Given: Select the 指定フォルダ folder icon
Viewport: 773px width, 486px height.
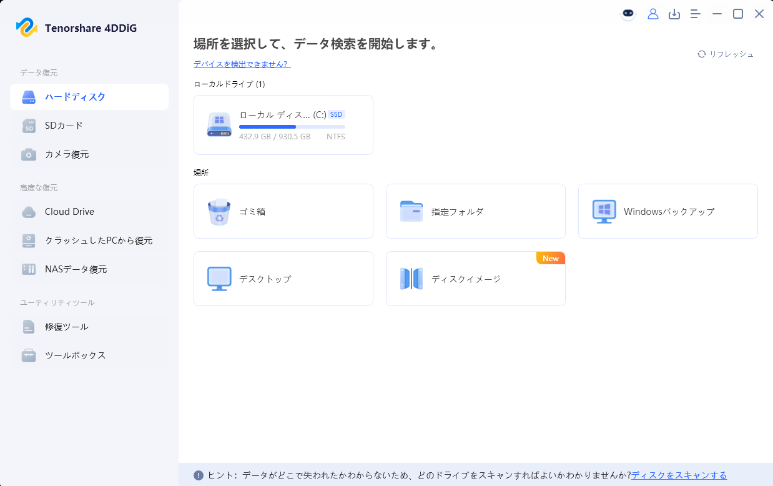Looking at the screenshot, I should tap(411, 211).
